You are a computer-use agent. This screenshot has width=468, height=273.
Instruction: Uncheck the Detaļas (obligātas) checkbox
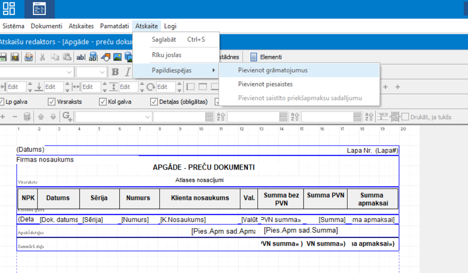[x=154, y=101]
